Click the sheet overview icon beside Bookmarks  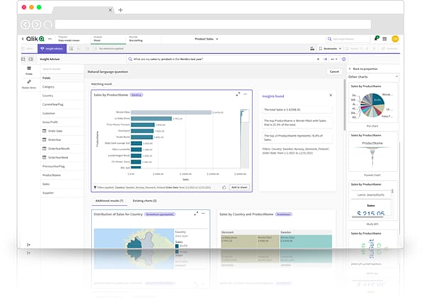312,48
